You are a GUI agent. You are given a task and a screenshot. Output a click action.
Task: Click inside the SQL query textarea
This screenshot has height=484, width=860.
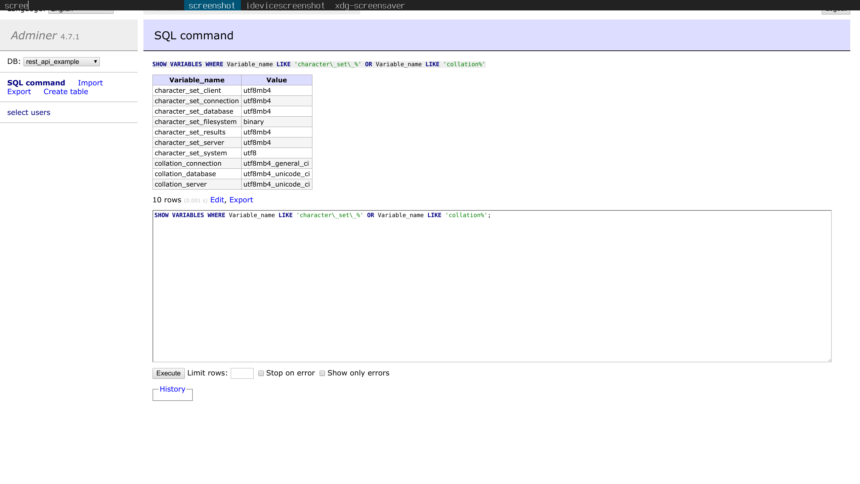click(492, 286)
